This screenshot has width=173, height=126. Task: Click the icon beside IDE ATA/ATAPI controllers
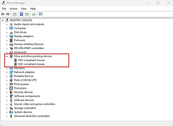(11, 48)
